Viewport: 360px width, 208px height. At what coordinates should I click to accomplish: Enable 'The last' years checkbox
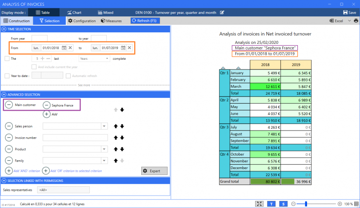click(7, 58)
